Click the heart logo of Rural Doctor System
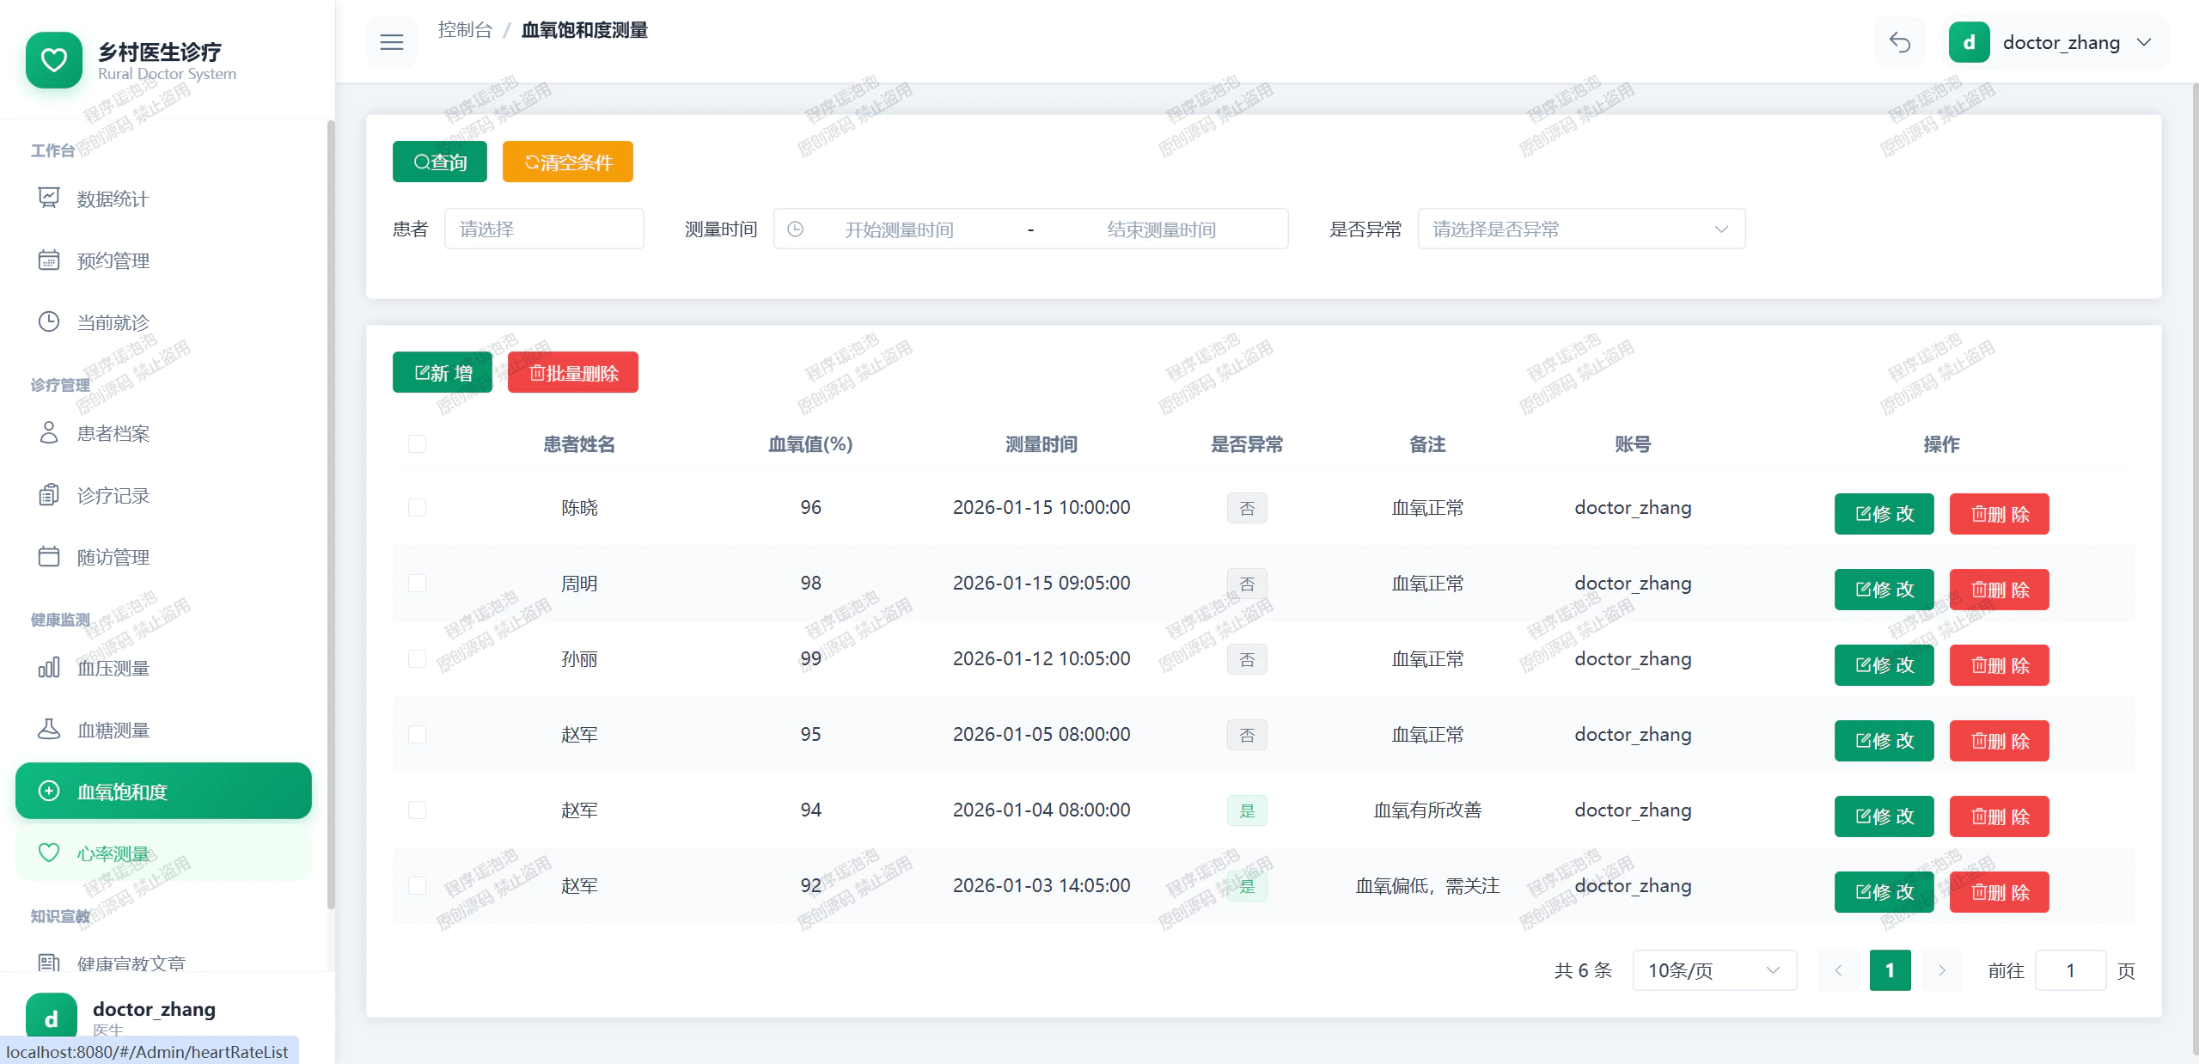2199x1064 pixels. [x=54, y=60]
